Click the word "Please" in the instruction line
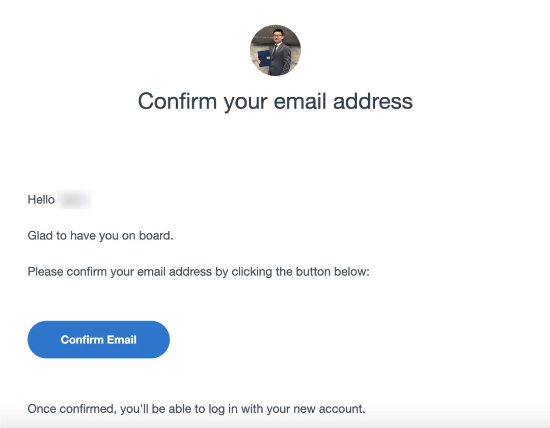 click(46, 272)
